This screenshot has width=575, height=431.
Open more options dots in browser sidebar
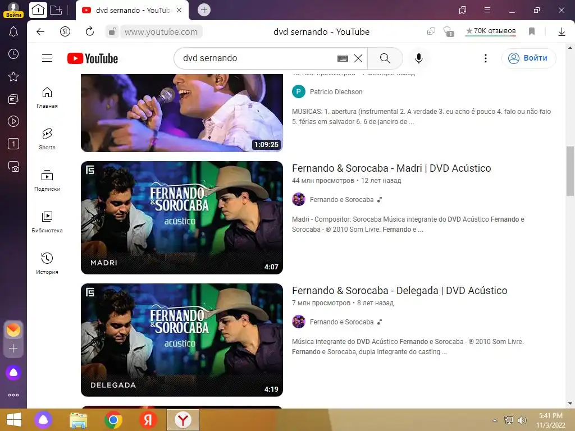click(13, 395)
